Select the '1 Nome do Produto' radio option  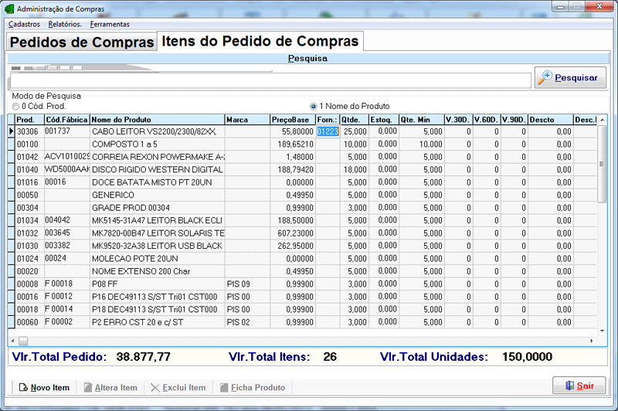[313, 106]
